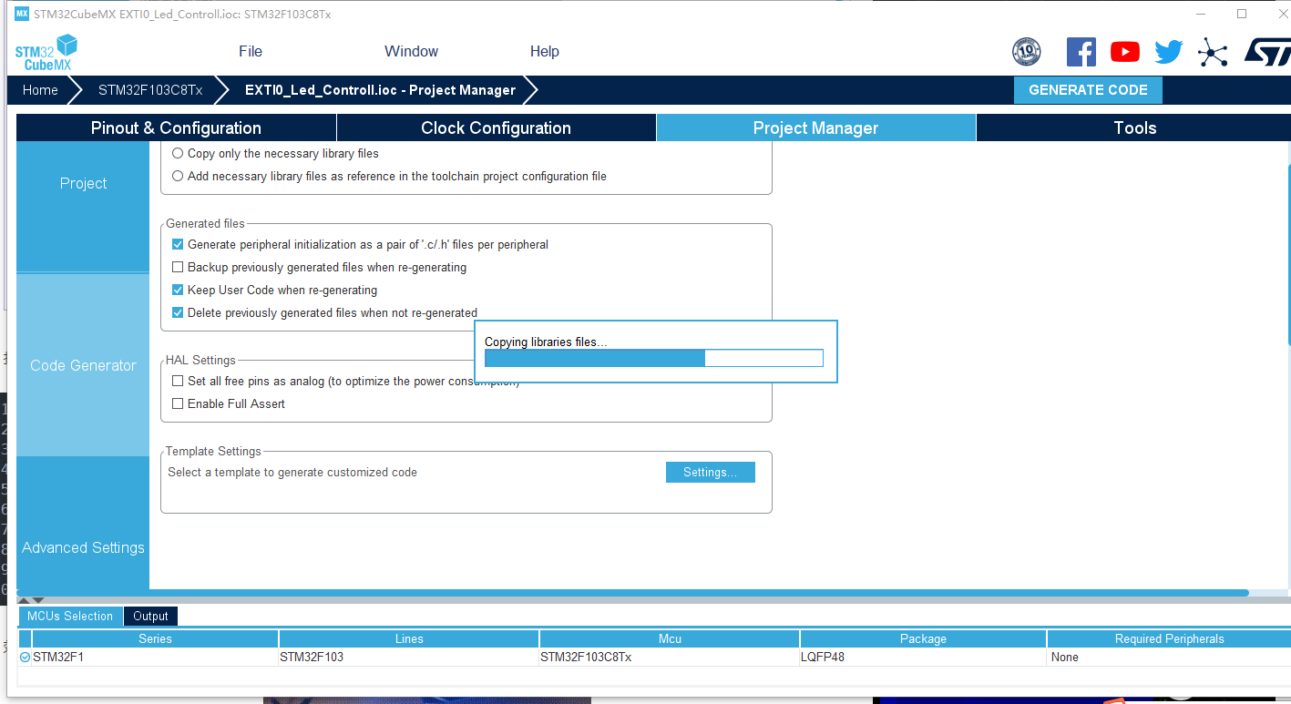
Task: Select the STM32F1 series cell
Action: click(155, 657)
